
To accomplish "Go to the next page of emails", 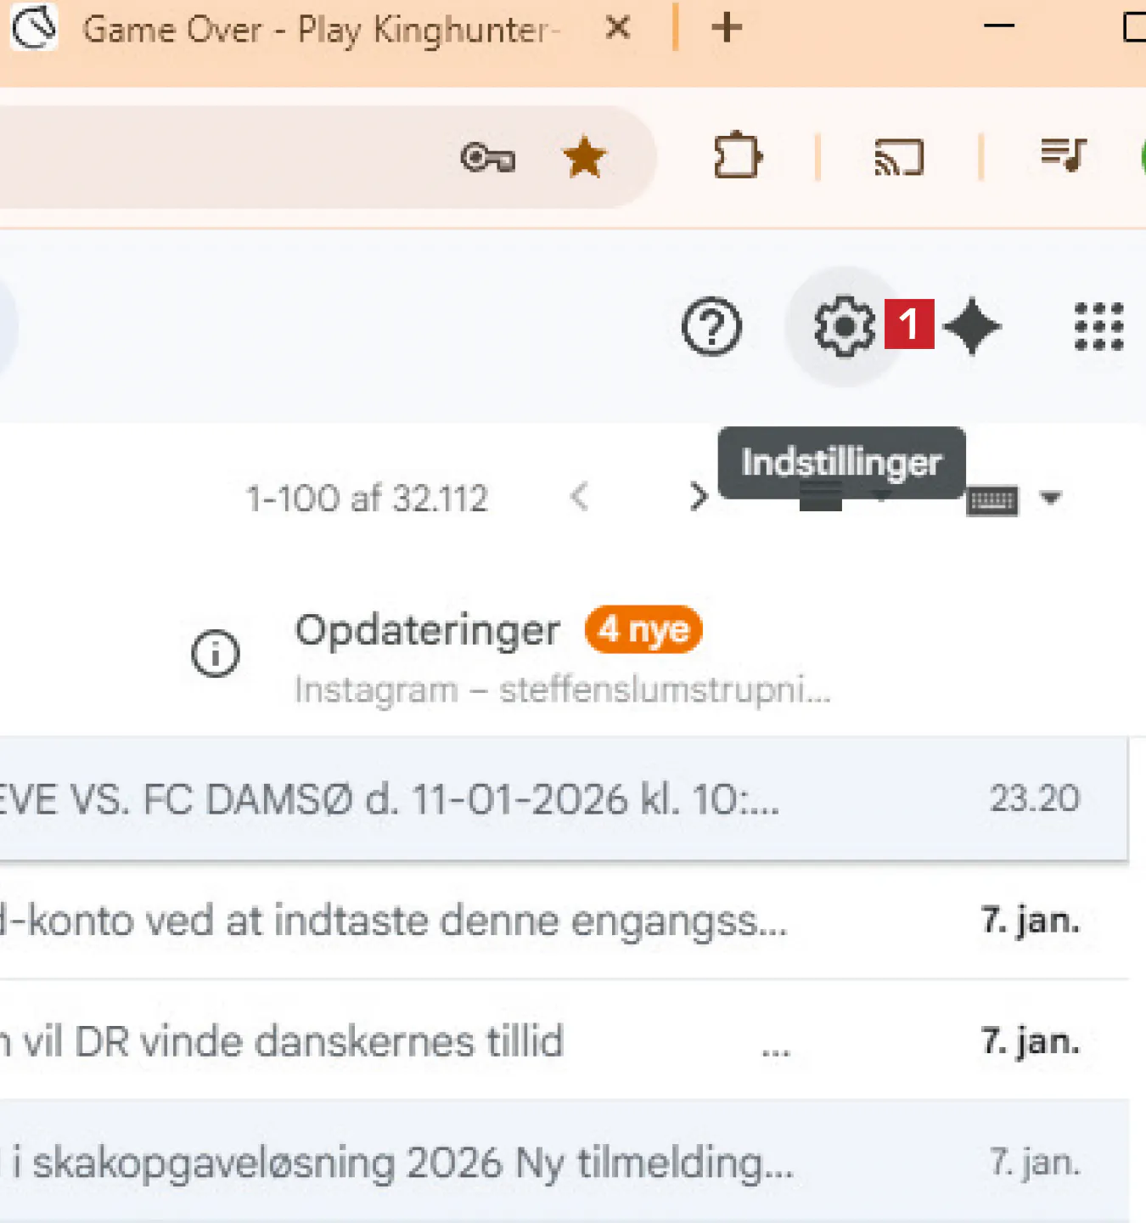I will [x=698, y=497].
